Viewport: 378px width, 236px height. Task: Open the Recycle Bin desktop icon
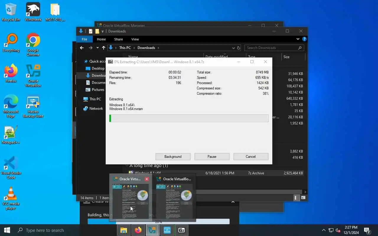11,12
